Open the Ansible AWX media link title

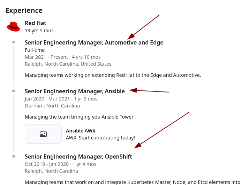pos(81,131)
